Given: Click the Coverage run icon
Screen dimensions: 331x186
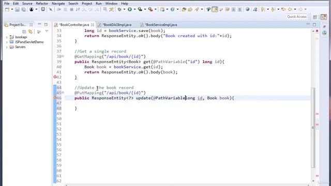Looking at the screenshot, I should (140, 9).
